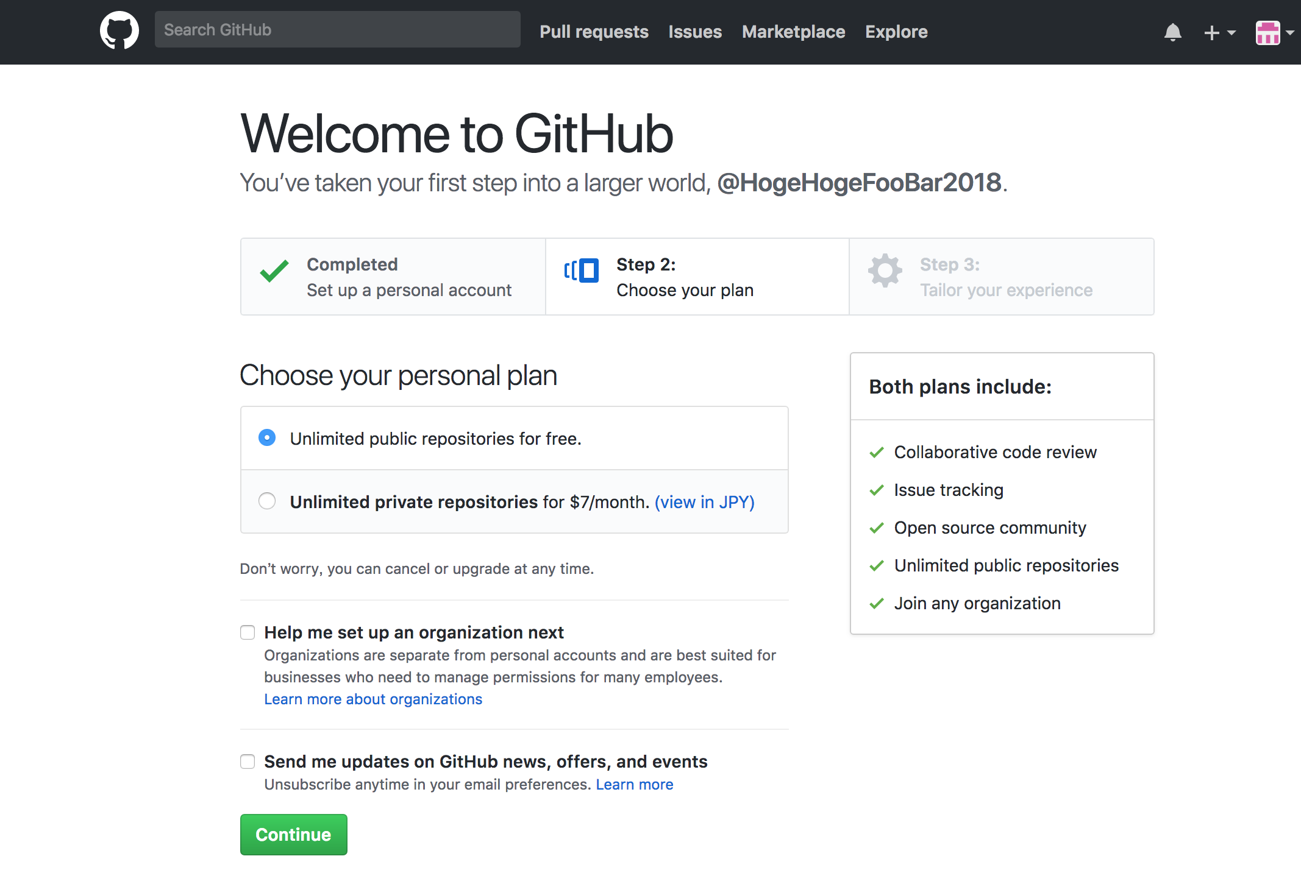Image resolution: width=1301 pixels, height=870 pixels.
Task: Open the plus create-new dropdown
Action: (1219, 32)
